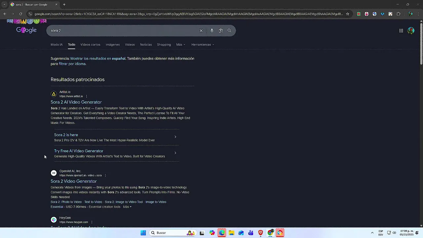This screenshot has width=423, height=238.
Task: Open the tab search dropdown arrow
Action: pos(4,5)
